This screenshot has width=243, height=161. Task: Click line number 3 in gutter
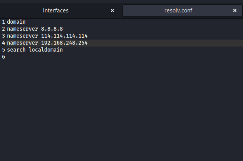pos(3,36)
